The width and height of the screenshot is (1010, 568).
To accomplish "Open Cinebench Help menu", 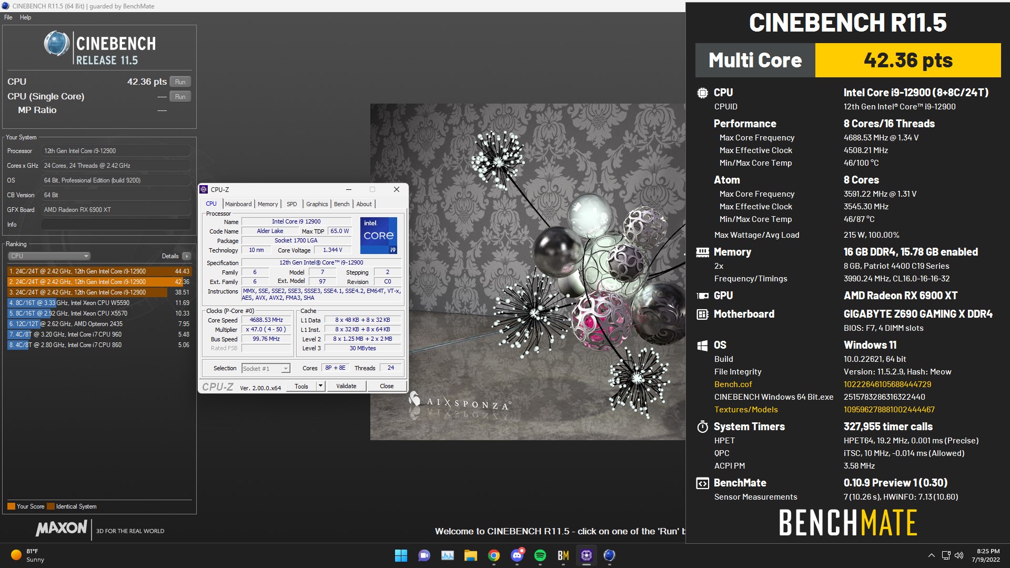I will click(26, 17).
